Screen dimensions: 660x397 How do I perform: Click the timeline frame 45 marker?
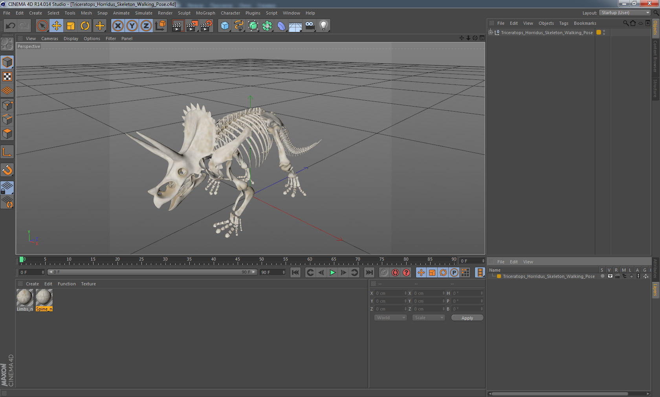[237, 260]
